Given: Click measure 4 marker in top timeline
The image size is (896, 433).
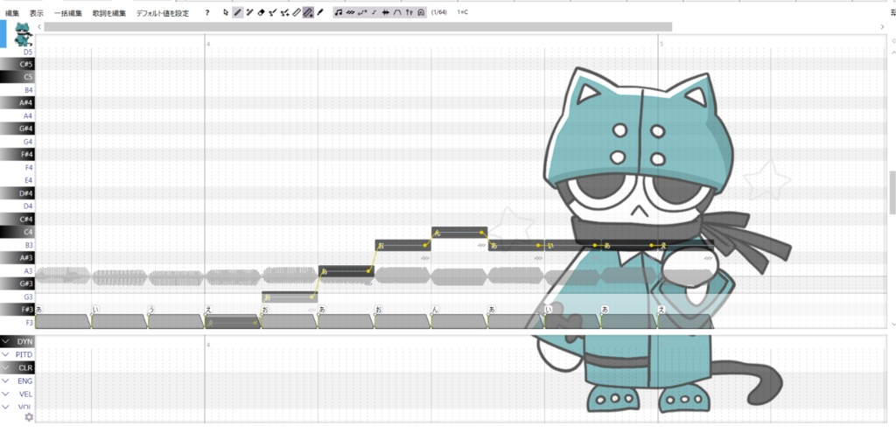Looking at the screenshot, I should pos(208,44).
